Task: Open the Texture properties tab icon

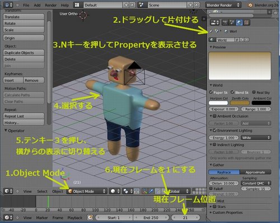Action: (x=246, y=22)
